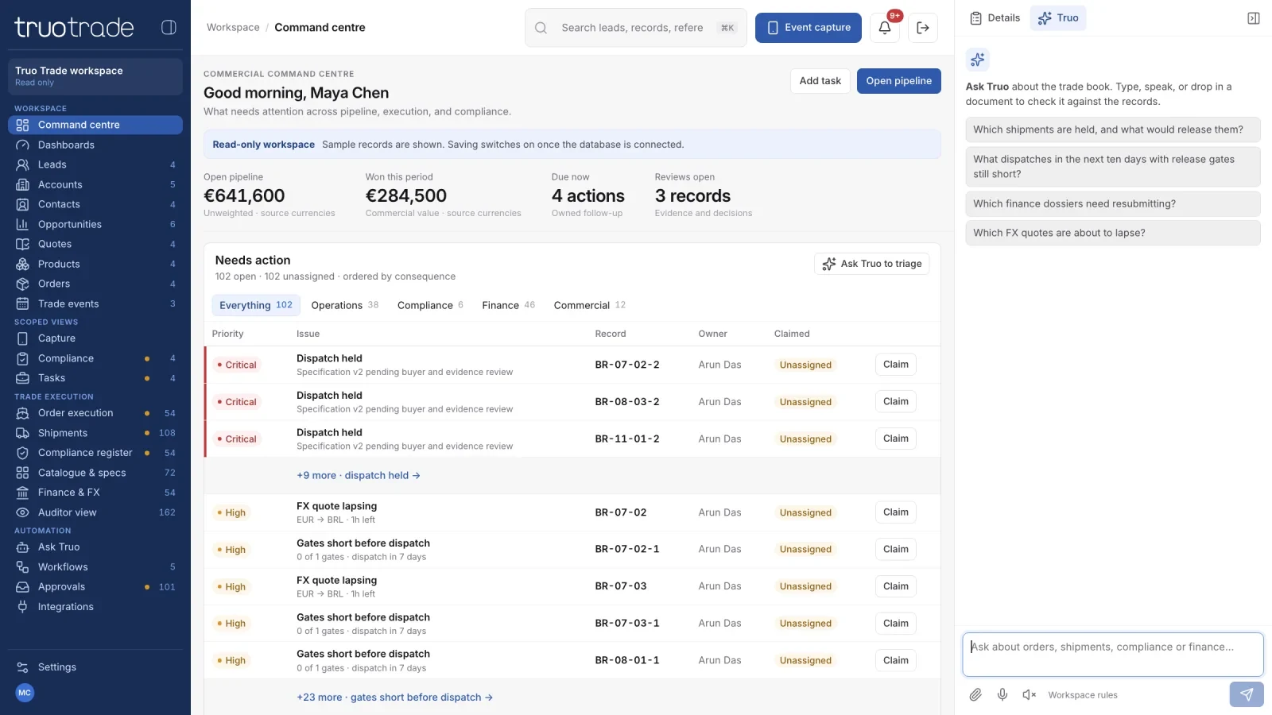Open the notifications bell

(x=885, y=28)
